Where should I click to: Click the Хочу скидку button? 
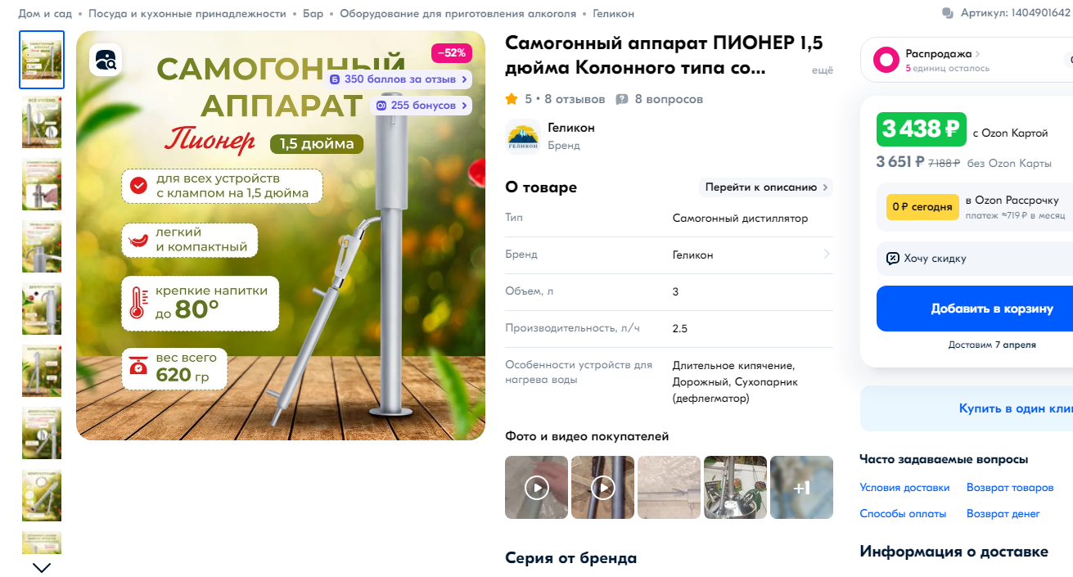point(975,259)
